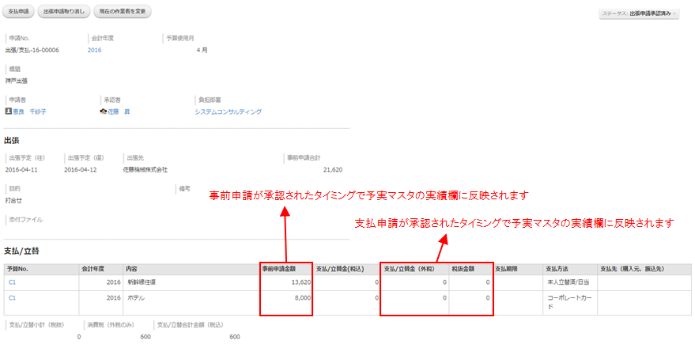The width and height of the screenshot is (695, 344).
Task: Select the 支払/立替金（外税） column header
Action: click(414, 269)
